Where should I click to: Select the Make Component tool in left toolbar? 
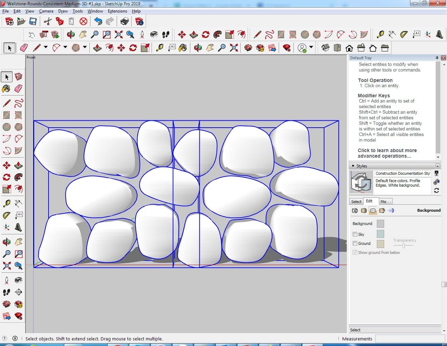pos(19,77)
